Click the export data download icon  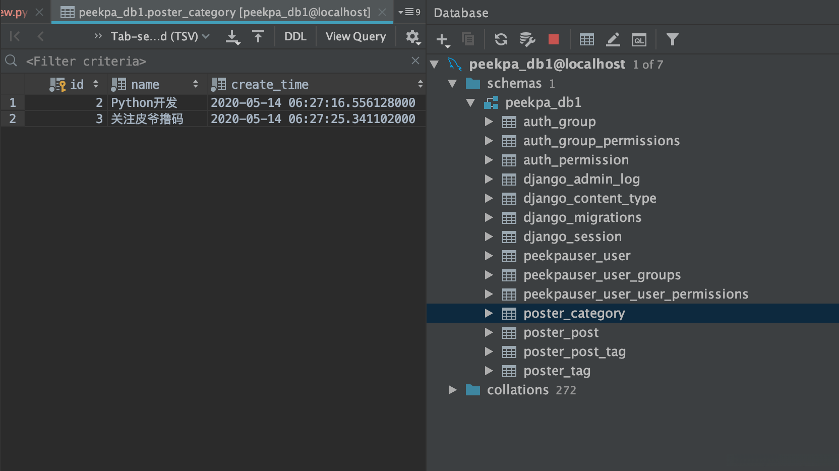coord(232,37)
